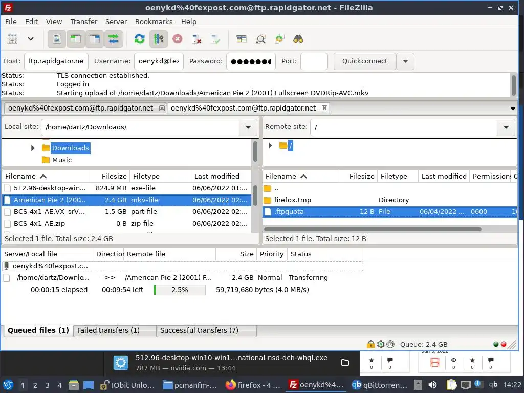Open the Bookmarks menu
The image size is (524, 393).
click(x=154, y=21)
